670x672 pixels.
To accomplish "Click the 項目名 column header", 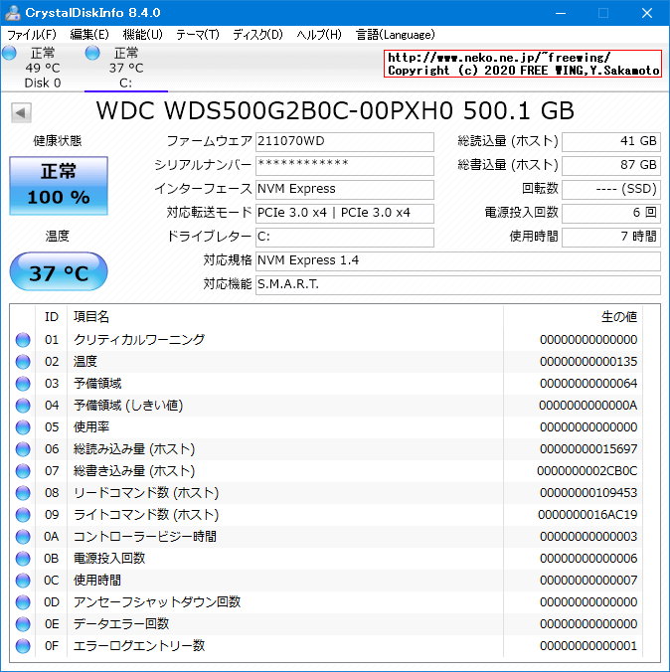I will 285,317.
